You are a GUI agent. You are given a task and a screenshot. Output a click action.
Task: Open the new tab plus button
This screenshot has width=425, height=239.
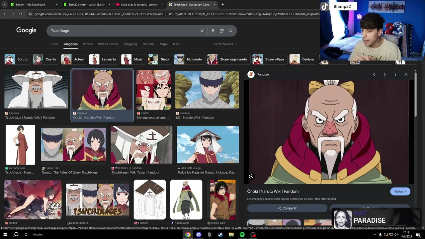pos(222,5)
